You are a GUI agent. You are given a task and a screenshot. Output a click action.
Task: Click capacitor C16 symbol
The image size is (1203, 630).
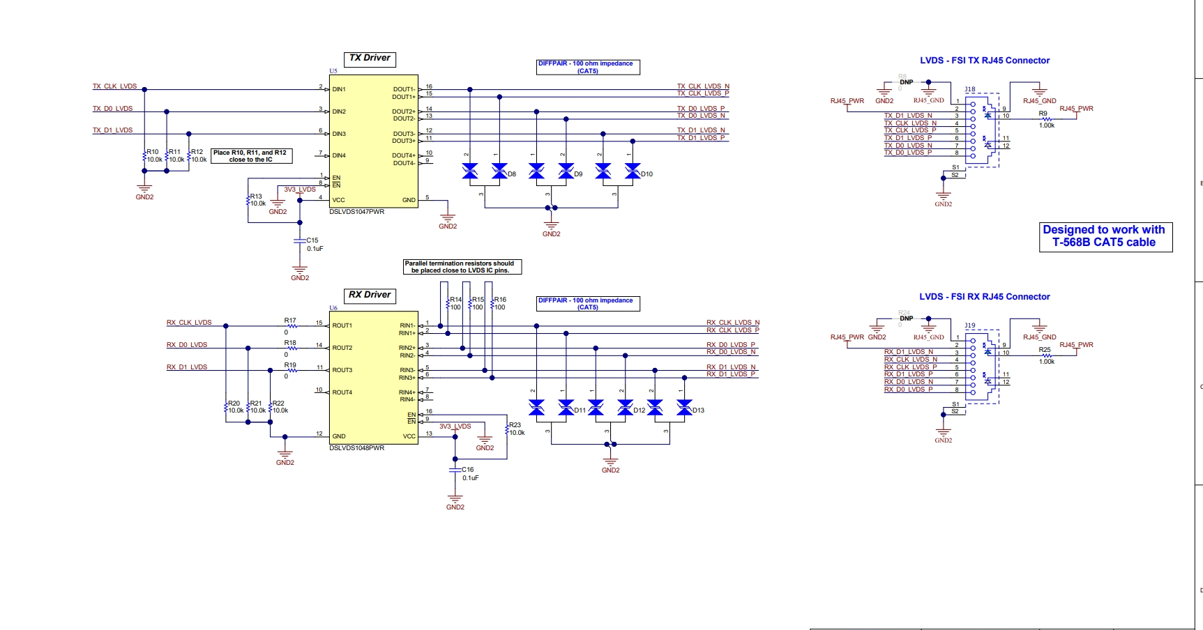[x=455, y=470]
